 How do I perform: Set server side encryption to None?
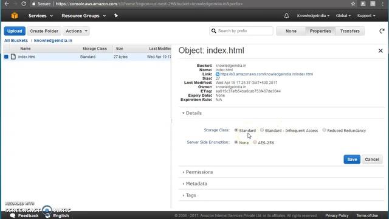236,142
